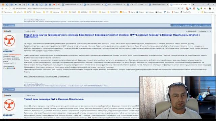
Task: Expand the 'ОТДЫХ' bookmark folder
Action: pos(73,12)
